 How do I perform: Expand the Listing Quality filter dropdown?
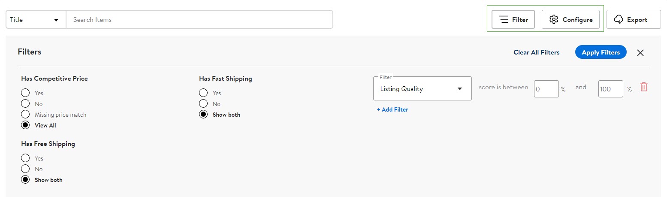point(423,88)
